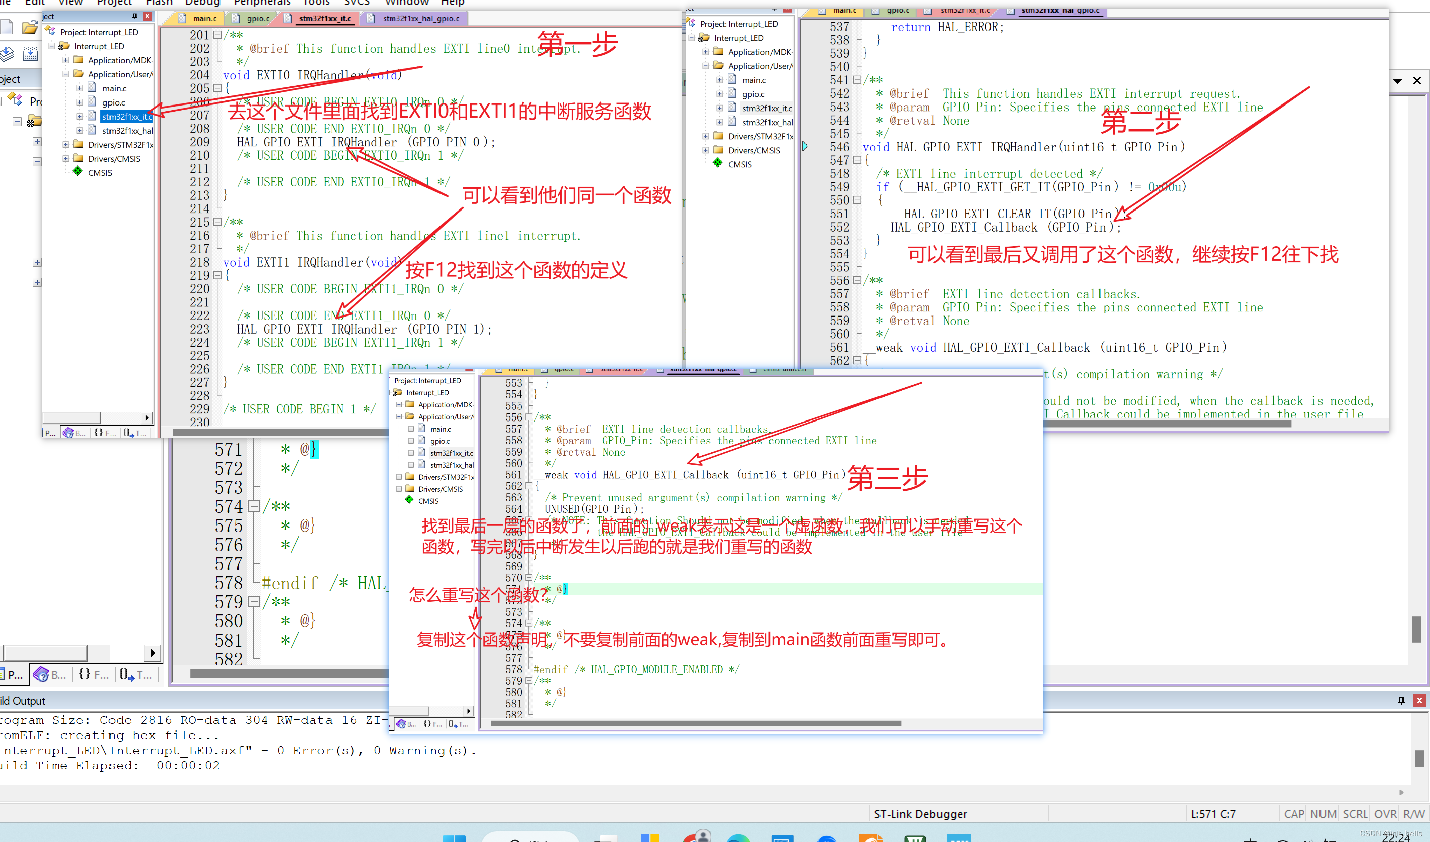Open the window list dropdown arrow at far right

tap(1397, 80)
